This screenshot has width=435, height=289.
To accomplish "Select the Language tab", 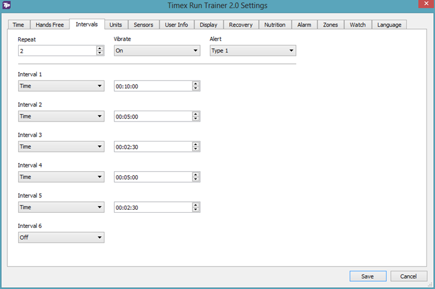I will coord(389,25).
